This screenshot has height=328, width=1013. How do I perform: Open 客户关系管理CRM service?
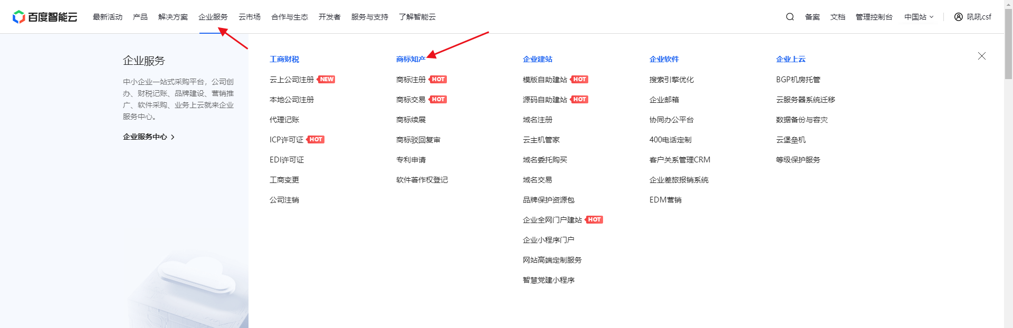tap(680, 160)
